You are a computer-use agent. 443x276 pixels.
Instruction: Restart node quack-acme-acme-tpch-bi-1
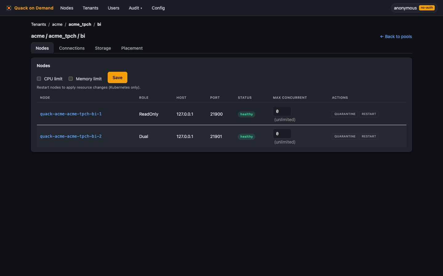point(369,114)
